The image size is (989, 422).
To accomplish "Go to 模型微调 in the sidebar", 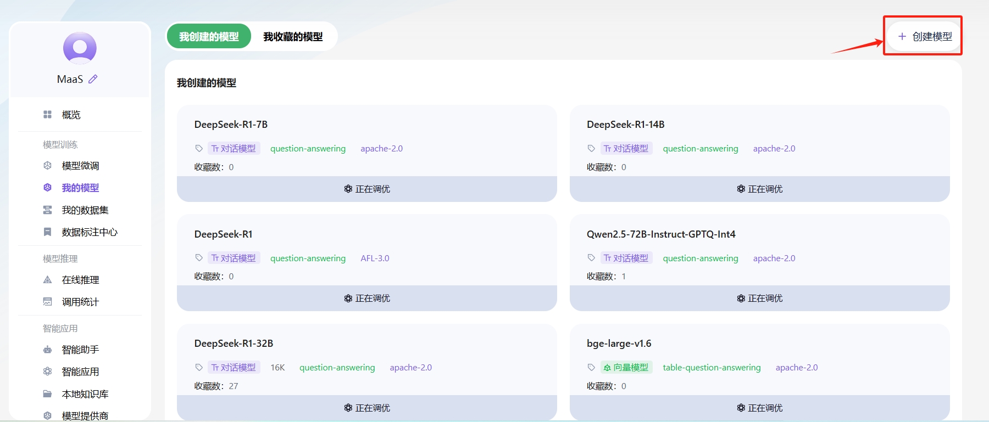I will point(80,165).
